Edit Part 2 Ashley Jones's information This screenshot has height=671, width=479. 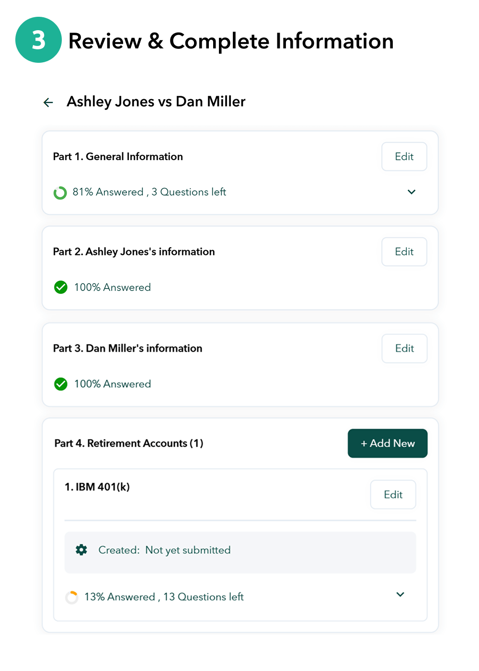tap(404, 252)
